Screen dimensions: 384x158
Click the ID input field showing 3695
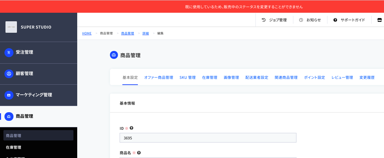pyautogui.click(x=208, y=138)
